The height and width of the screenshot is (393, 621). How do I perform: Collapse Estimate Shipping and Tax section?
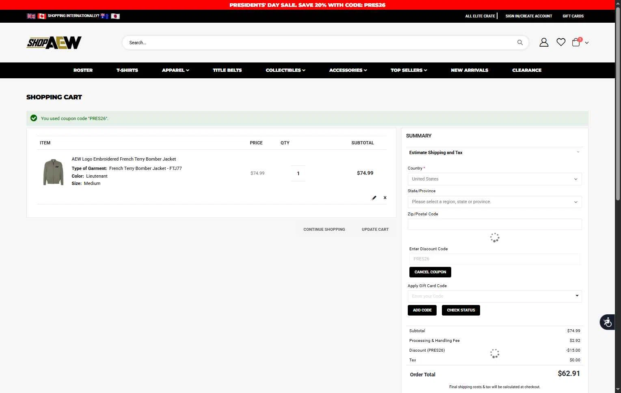495,152
